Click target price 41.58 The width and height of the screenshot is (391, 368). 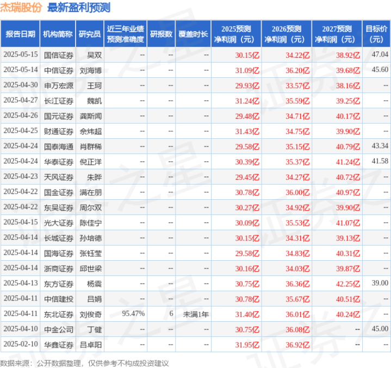tap(380, 161)
